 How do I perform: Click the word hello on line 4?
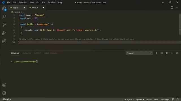(30, 24)
